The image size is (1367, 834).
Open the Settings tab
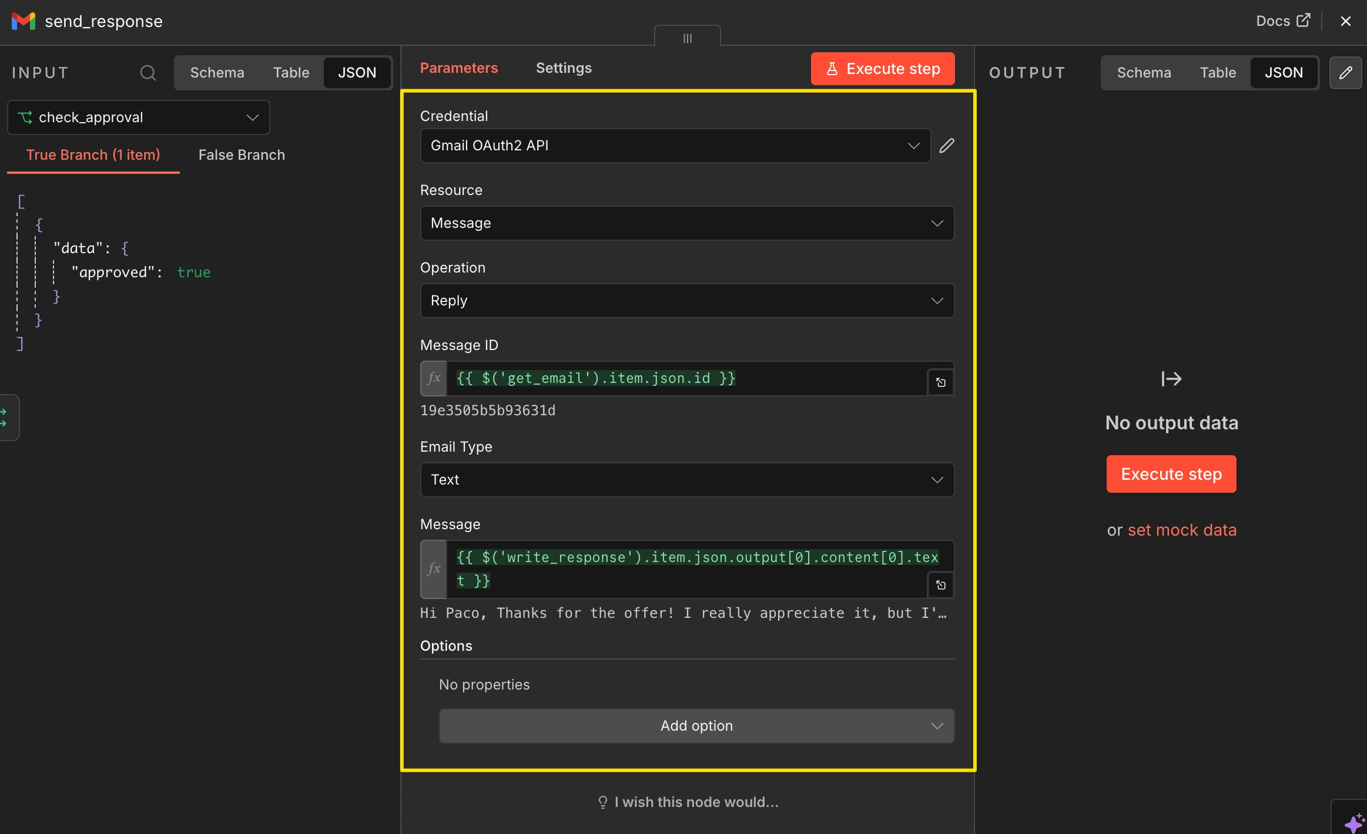pos(564,68)
